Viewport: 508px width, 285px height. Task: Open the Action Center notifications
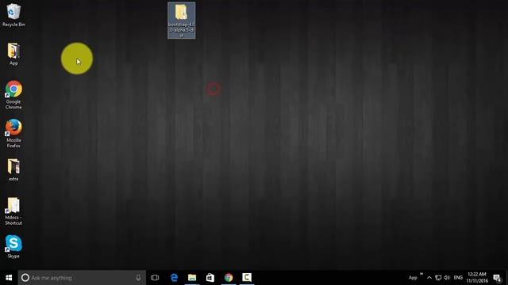498,278
